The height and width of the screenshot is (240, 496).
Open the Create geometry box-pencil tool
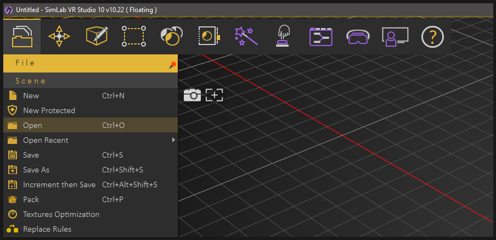(97, 36)
